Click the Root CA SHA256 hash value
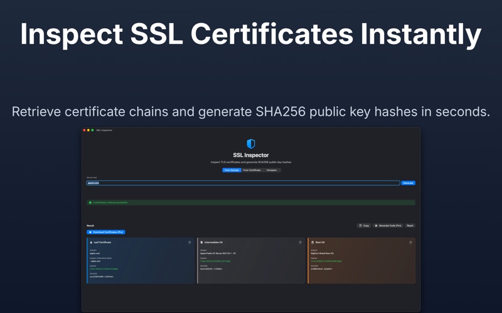Screen dimensions: 502x313 [321, 269]
